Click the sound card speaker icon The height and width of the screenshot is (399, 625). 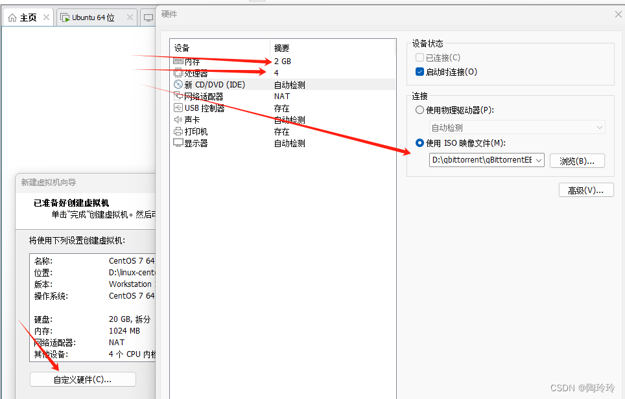(x=178, y=119)
